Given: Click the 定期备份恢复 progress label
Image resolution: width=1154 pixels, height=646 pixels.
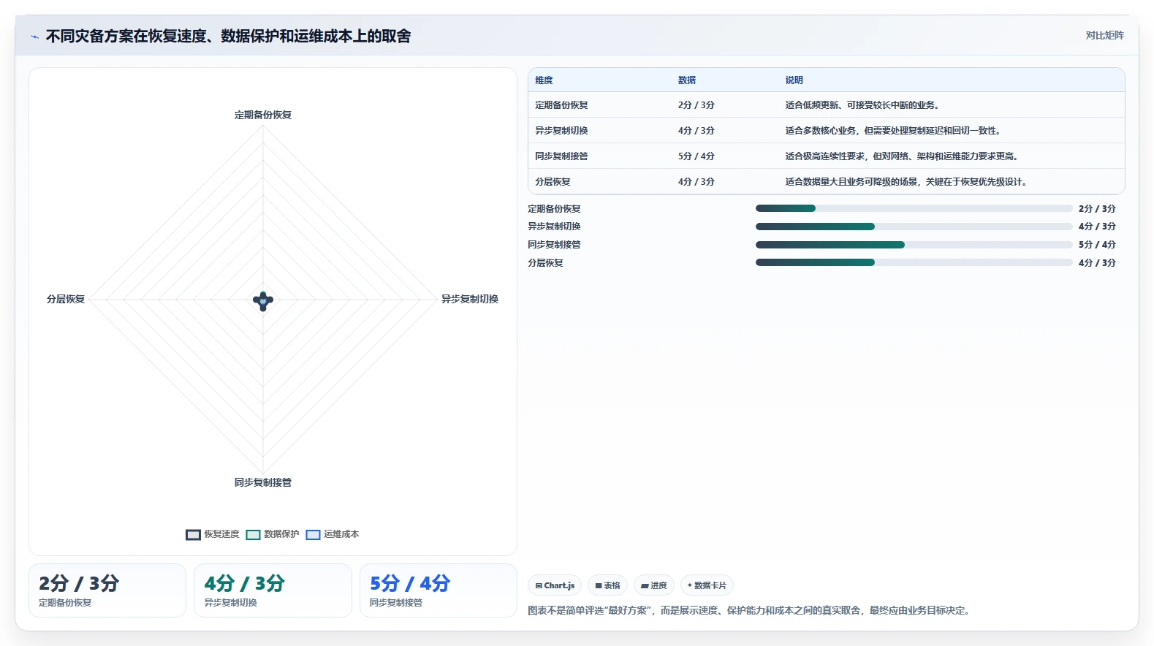Looking at the screenshot, I should tap(554, 209).
